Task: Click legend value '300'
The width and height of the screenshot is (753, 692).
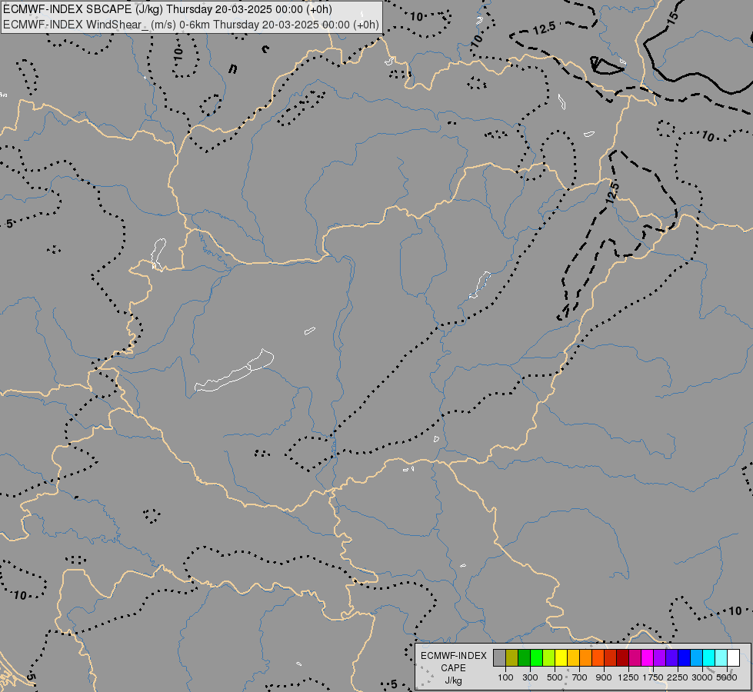Action: tap(530, 677)
